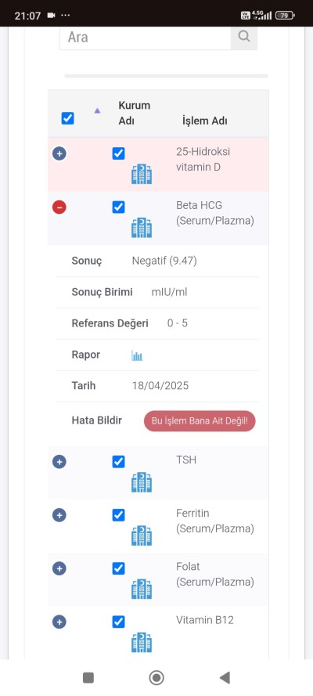Uncheck the Folat row checkbox
This screenshot has width=313, height=696.
coord(118,568)
